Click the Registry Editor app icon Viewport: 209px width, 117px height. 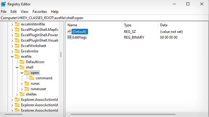(3, 4)
